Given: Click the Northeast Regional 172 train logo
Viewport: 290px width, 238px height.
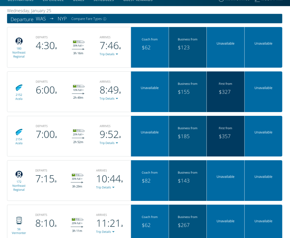Looking at the screenshot, I should tap(19, 174).
